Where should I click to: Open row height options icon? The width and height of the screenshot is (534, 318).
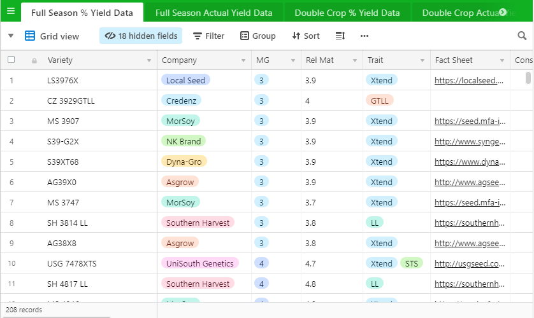[340, 36]
